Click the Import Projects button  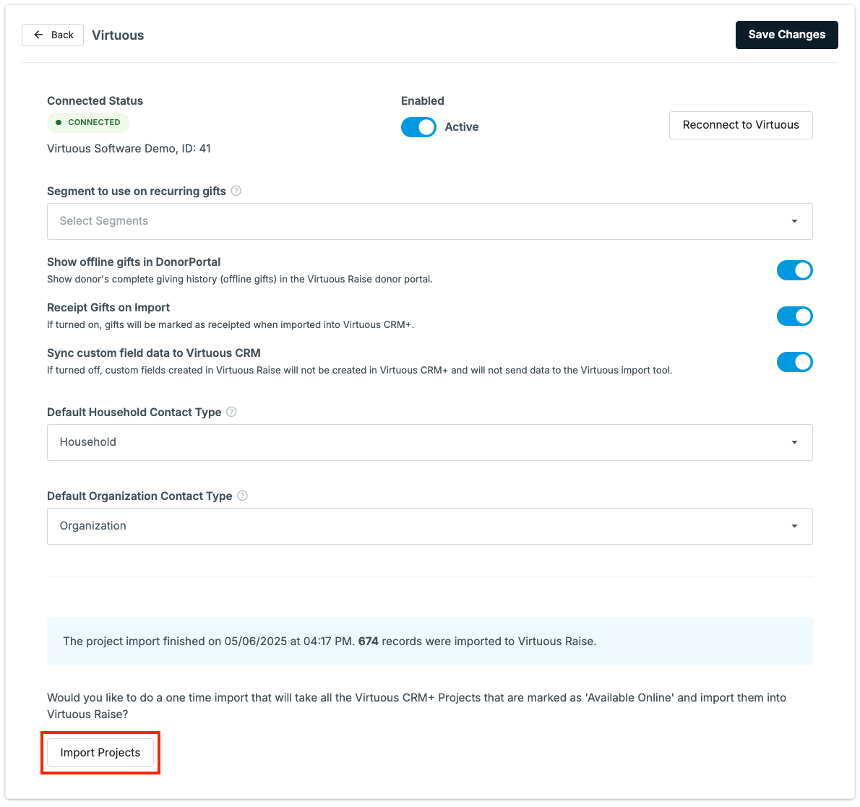tap(100, 752)
